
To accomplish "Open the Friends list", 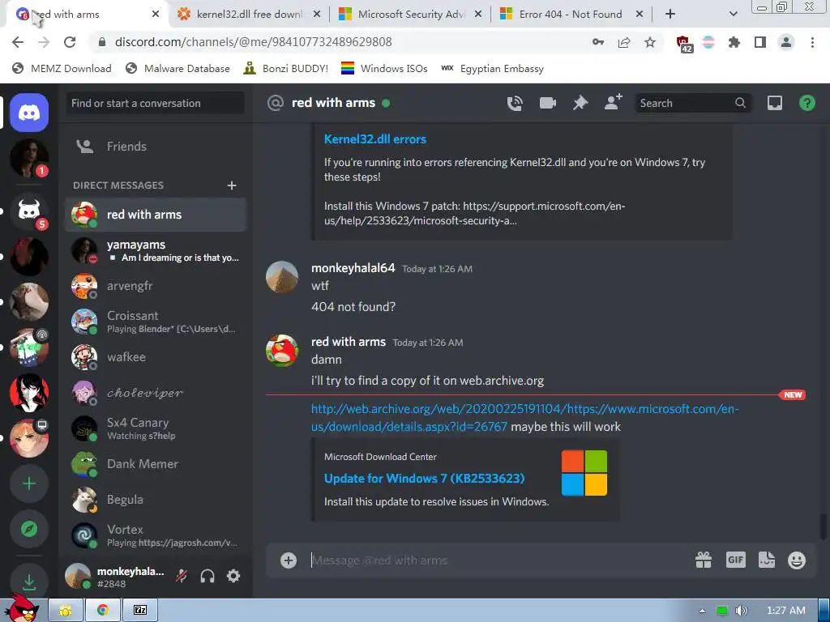I will [156, 147].
